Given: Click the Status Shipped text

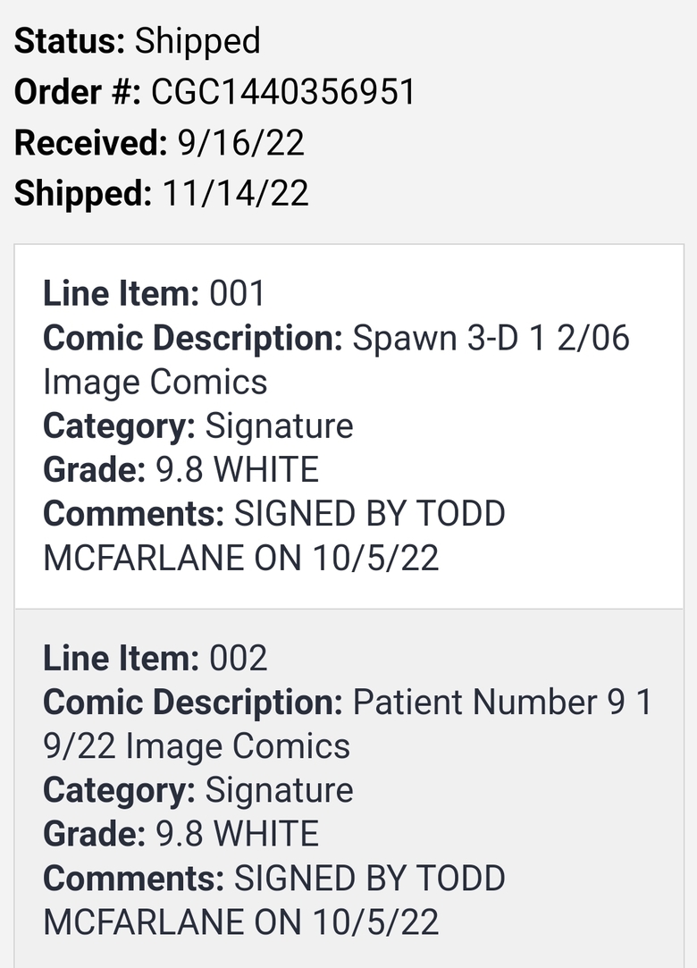Looking at the screenshot, I should click(x=137, y=41).
